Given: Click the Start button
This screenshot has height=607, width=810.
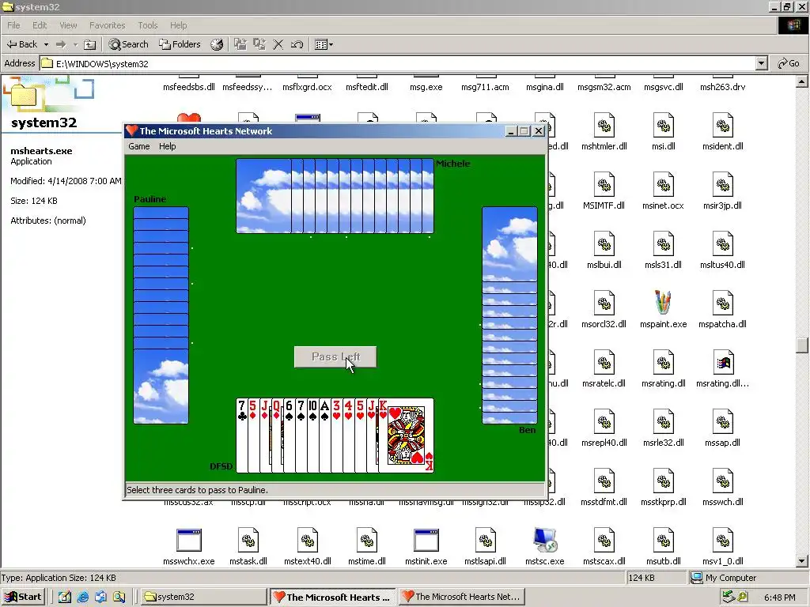Looking at the screenshot, I should click(x=23, y=597).
